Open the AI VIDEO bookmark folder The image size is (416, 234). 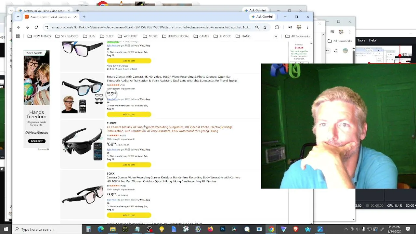pyautogui.click(x=222, y=36)
